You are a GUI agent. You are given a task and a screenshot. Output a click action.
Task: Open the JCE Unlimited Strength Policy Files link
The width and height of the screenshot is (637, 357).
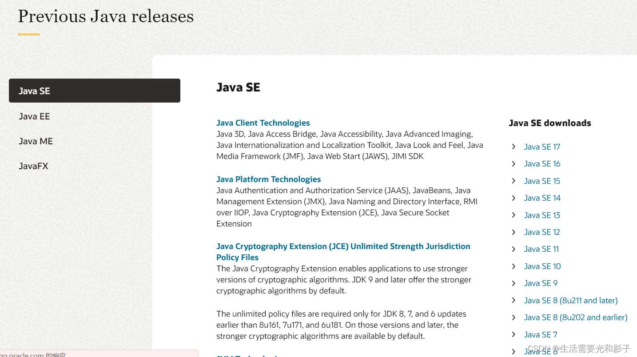343,251
